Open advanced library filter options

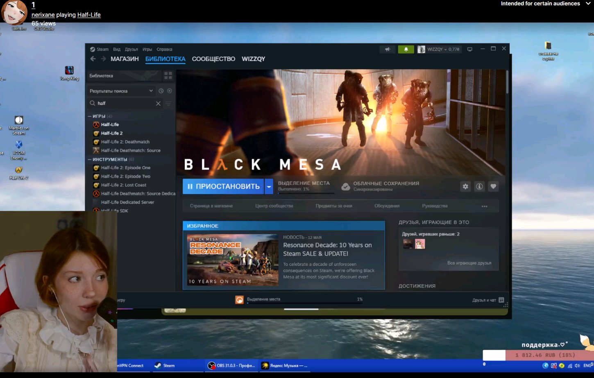tap(168, 104)
